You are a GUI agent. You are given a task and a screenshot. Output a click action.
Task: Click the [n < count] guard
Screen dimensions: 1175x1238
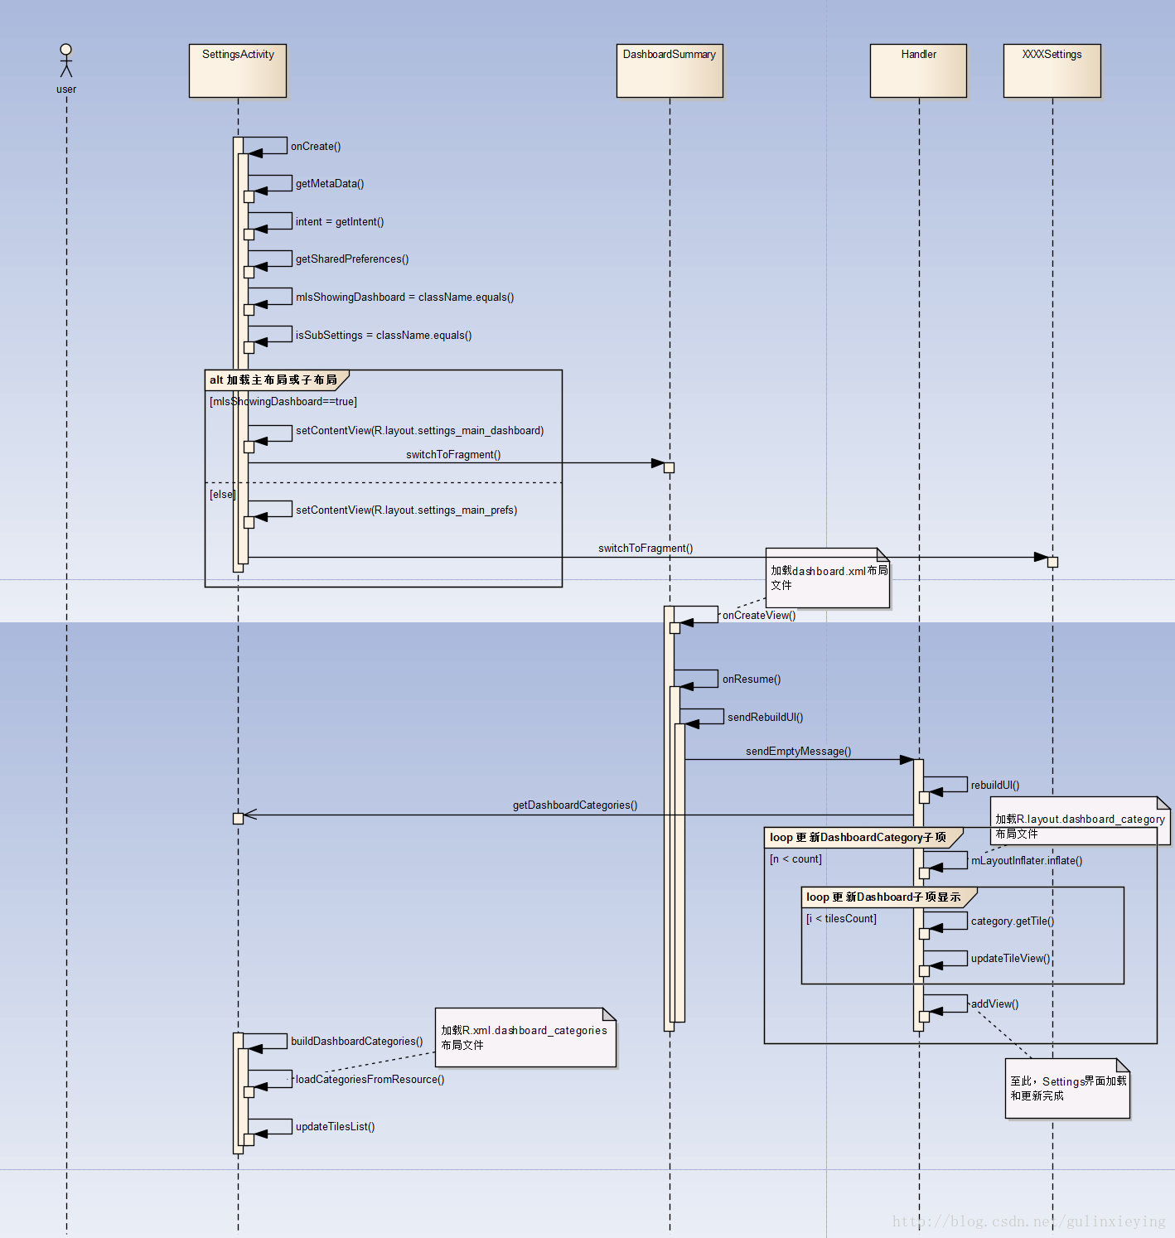(x=795, y=859)
